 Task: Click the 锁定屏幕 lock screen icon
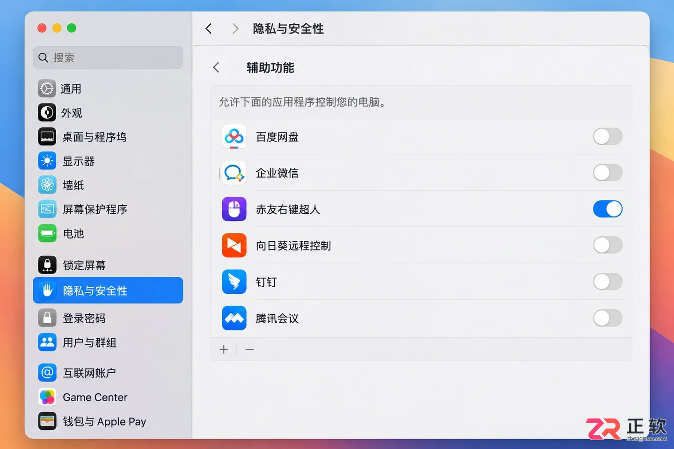[47, 265]
